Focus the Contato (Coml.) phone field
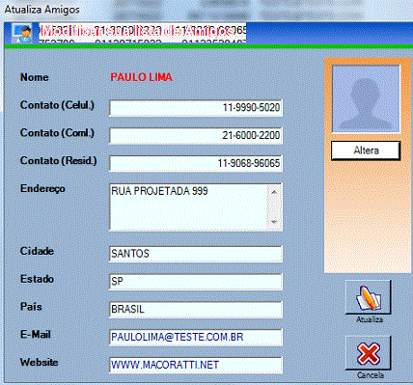This screenshot has height=385, width=413. click(196, 135)
